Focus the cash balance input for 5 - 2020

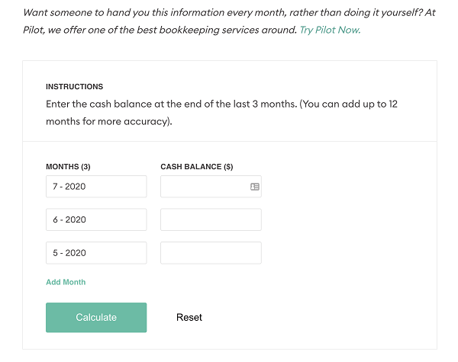click(211, 253)
